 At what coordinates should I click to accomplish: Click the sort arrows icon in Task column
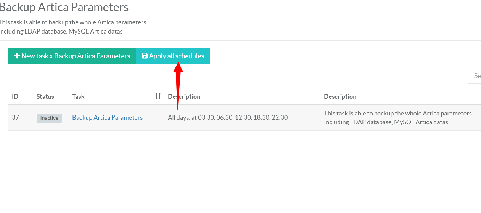[x=158, y=96]
